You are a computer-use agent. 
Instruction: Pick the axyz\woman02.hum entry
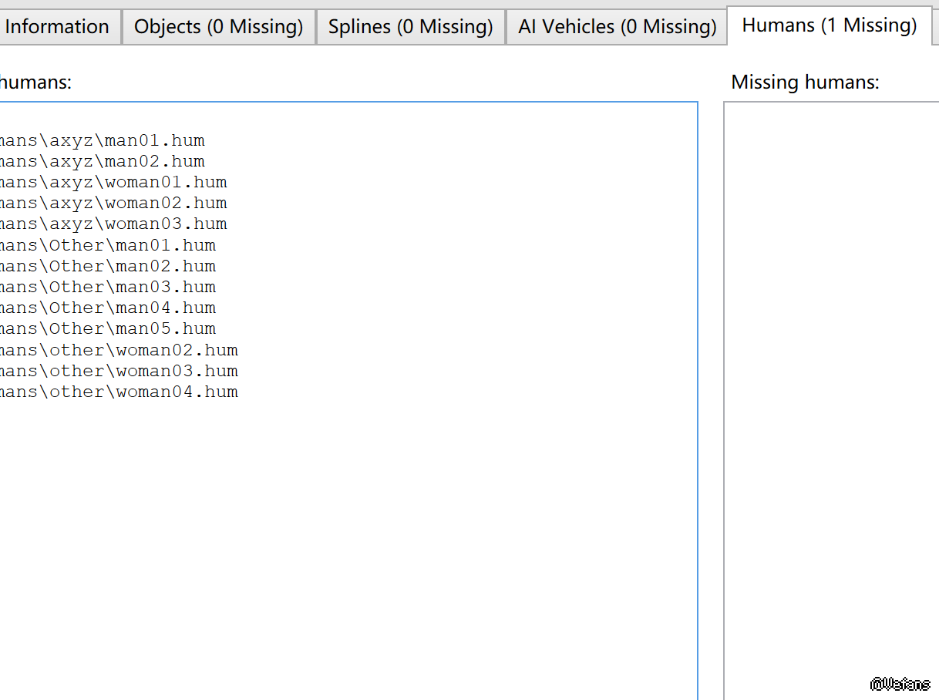coord(113,204)
